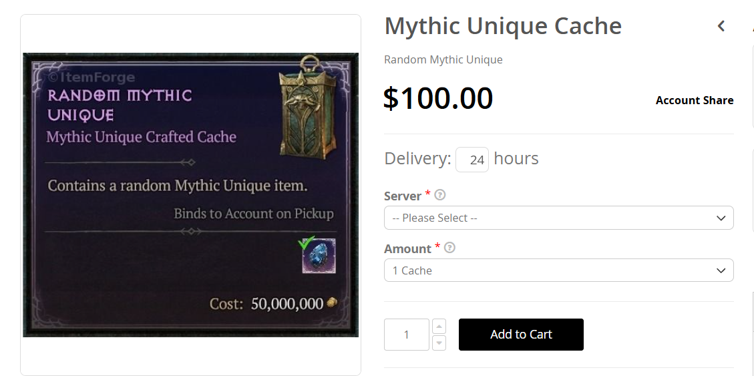Image resolution: width=754 pixels, height=376 pixels.
Task: Click the gold coin icon beside cost
Action: 332,303
